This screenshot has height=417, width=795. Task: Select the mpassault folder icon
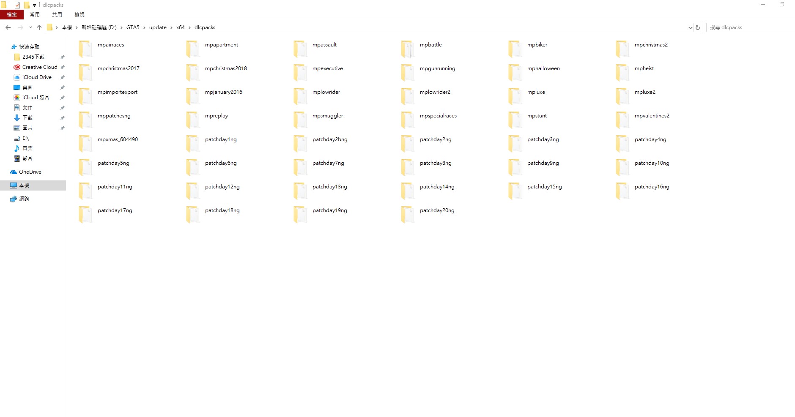point(300,49)
